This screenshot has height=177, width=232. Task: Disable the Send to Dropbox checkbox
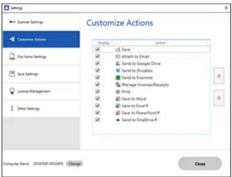click(x=98, y=71)
